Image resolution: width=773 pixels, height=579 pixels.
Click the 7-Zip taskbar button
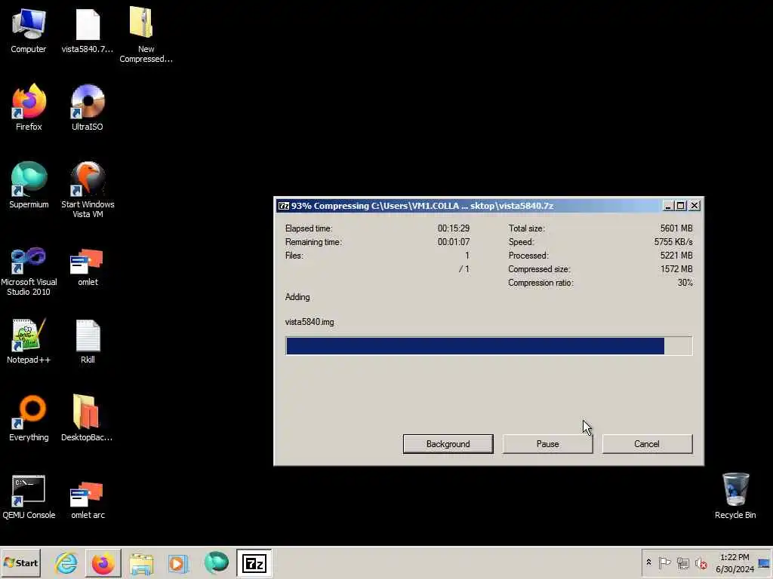point(254,562)
